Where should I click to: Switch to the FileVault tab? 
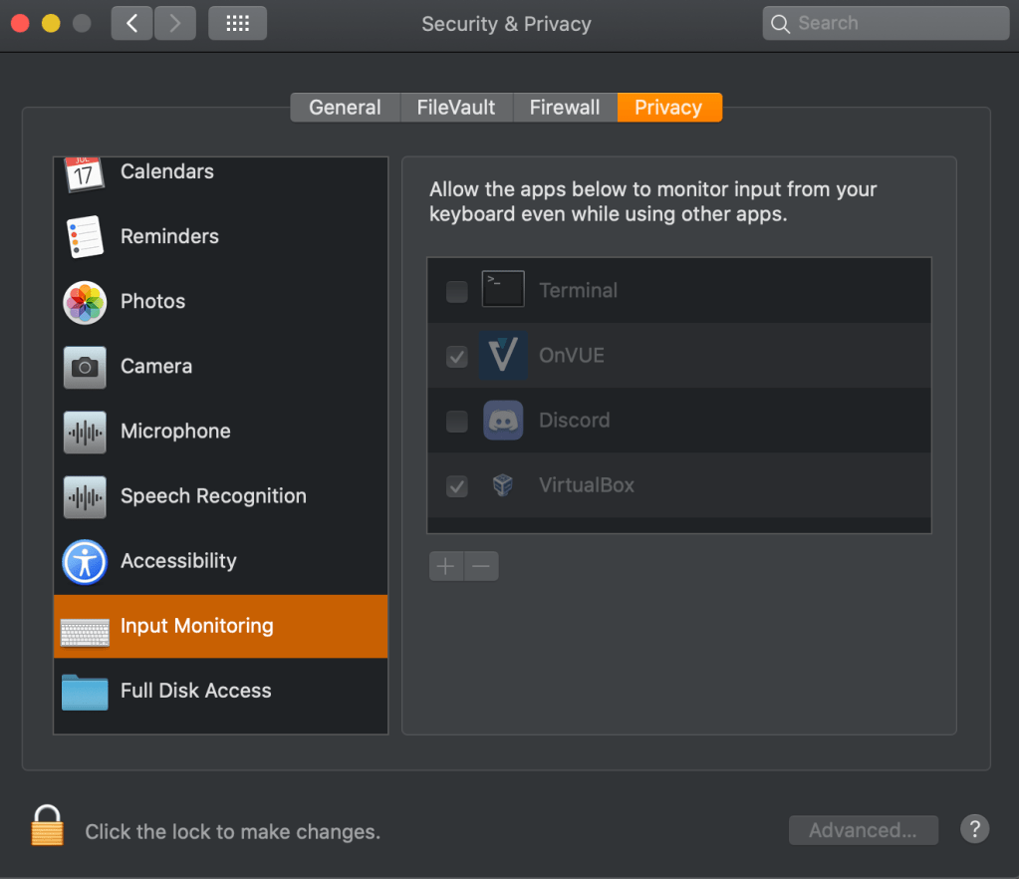[x=455, y=108]
